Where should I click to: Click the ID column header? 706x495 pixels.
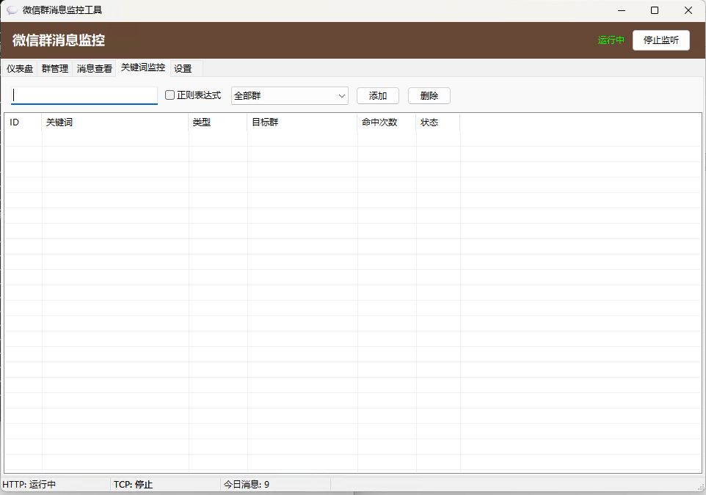pos(23,122)
